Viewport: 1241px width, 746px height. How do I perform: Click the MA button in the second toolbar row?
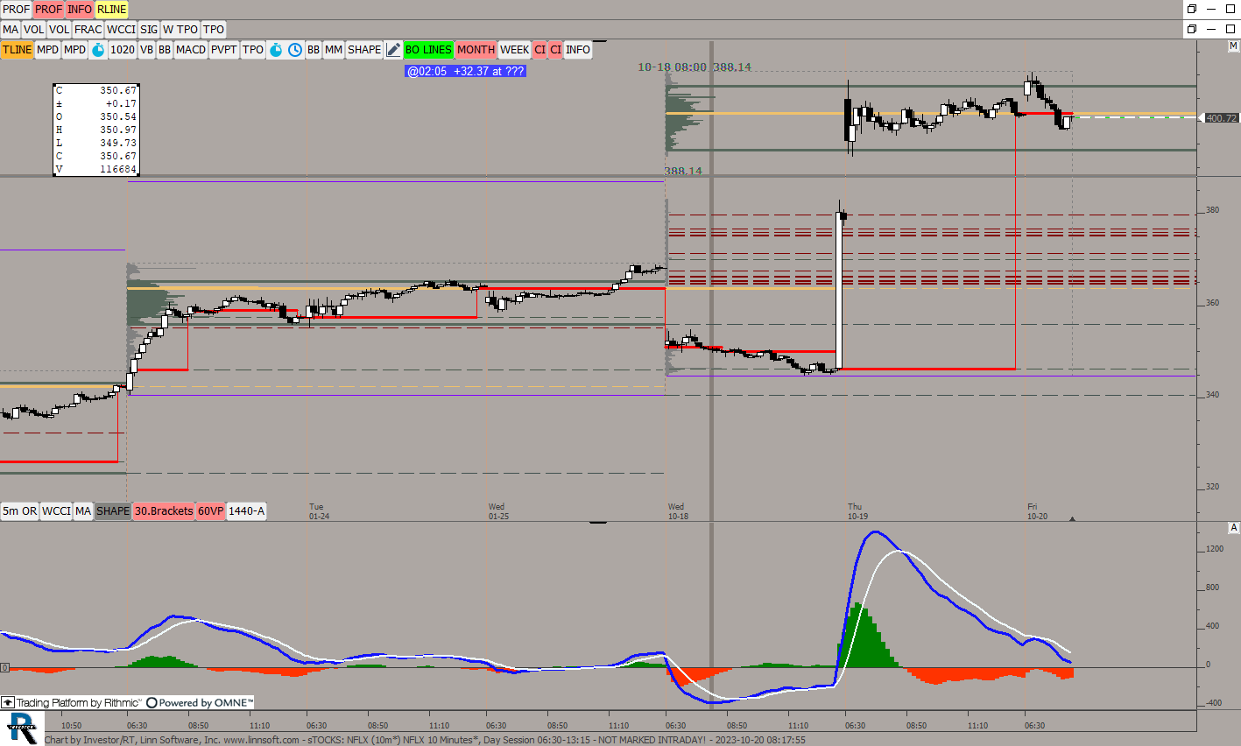[x=11, y=30]
